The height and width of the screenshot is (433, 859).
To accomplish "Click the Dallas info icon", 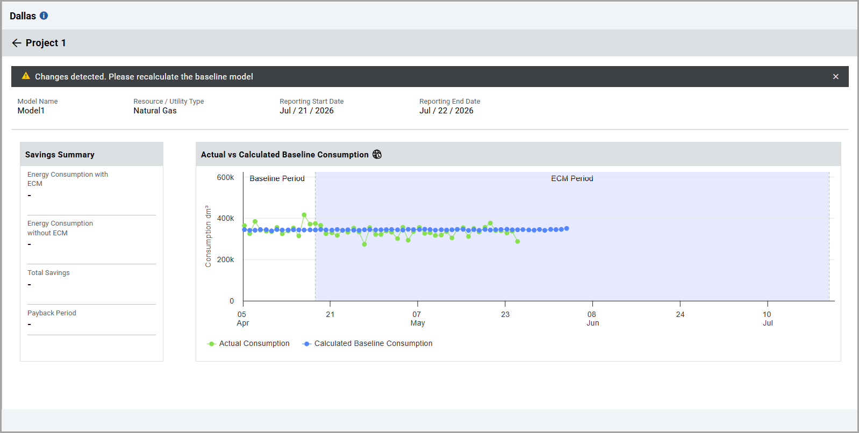I will coord(44,16).
